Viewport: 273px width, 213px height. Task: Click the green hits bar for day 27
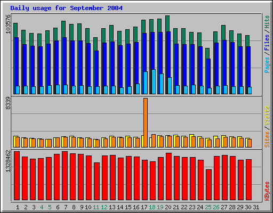pyautogui.click(x=223, y=32)
